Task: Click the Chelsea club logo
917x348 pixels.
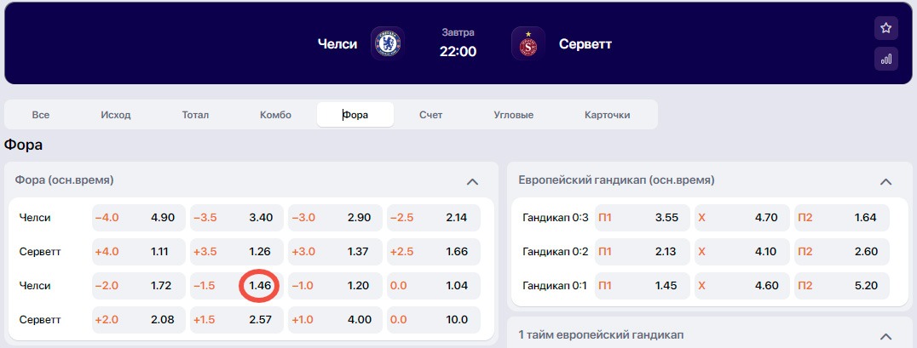Action: coord(386,43)
